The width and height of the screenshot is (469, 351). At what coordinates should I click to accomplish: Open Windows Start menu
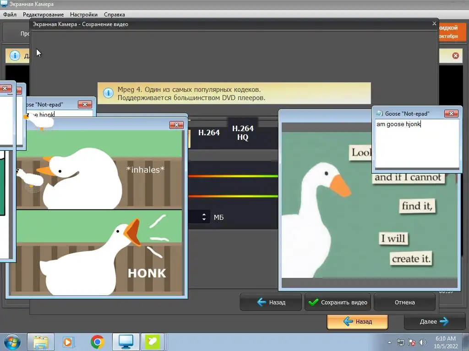pos(12,342)
